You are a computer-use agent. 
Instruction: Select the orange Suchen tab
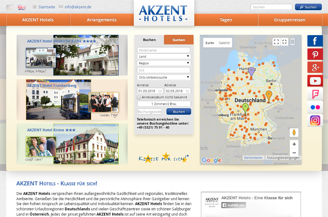179,40
